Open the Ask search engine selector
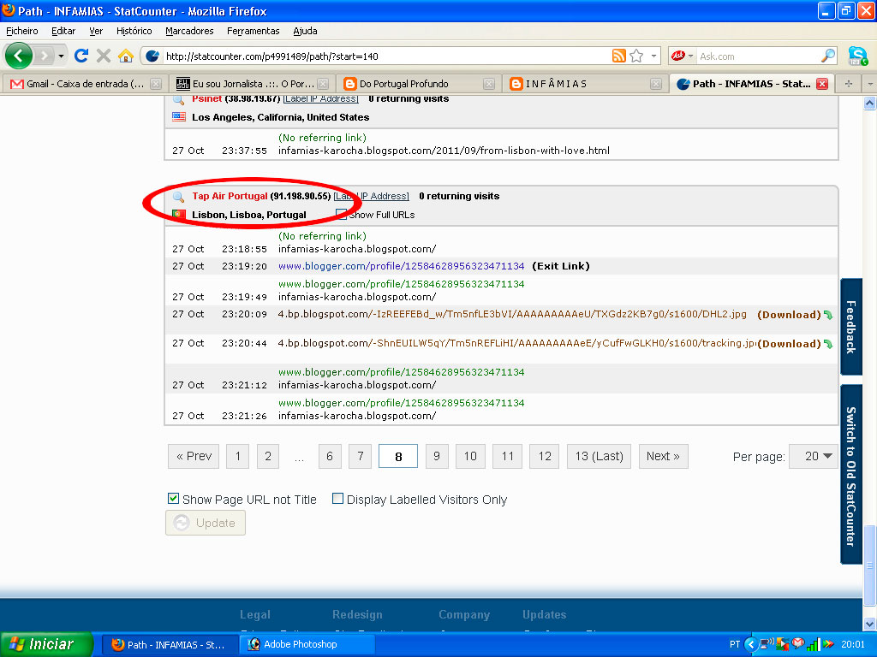 click(x=683, y=56)
